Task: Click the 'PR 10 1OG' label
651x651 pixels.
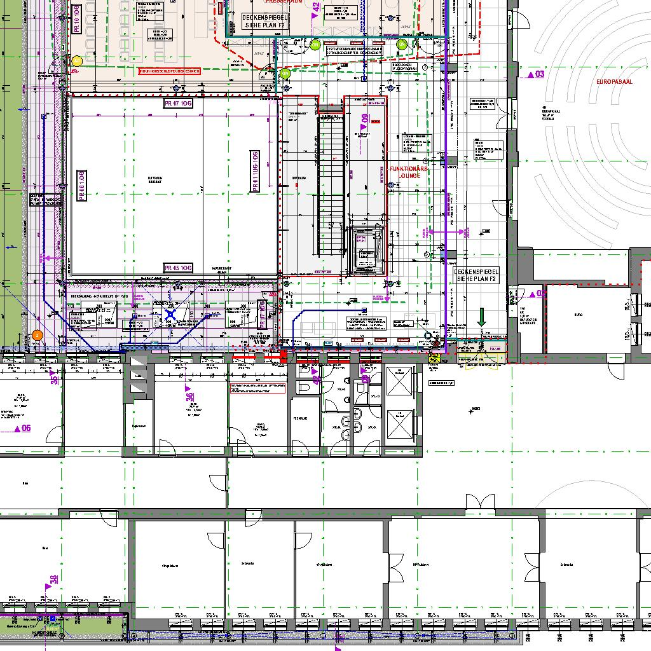Action: tap(76, 19)
